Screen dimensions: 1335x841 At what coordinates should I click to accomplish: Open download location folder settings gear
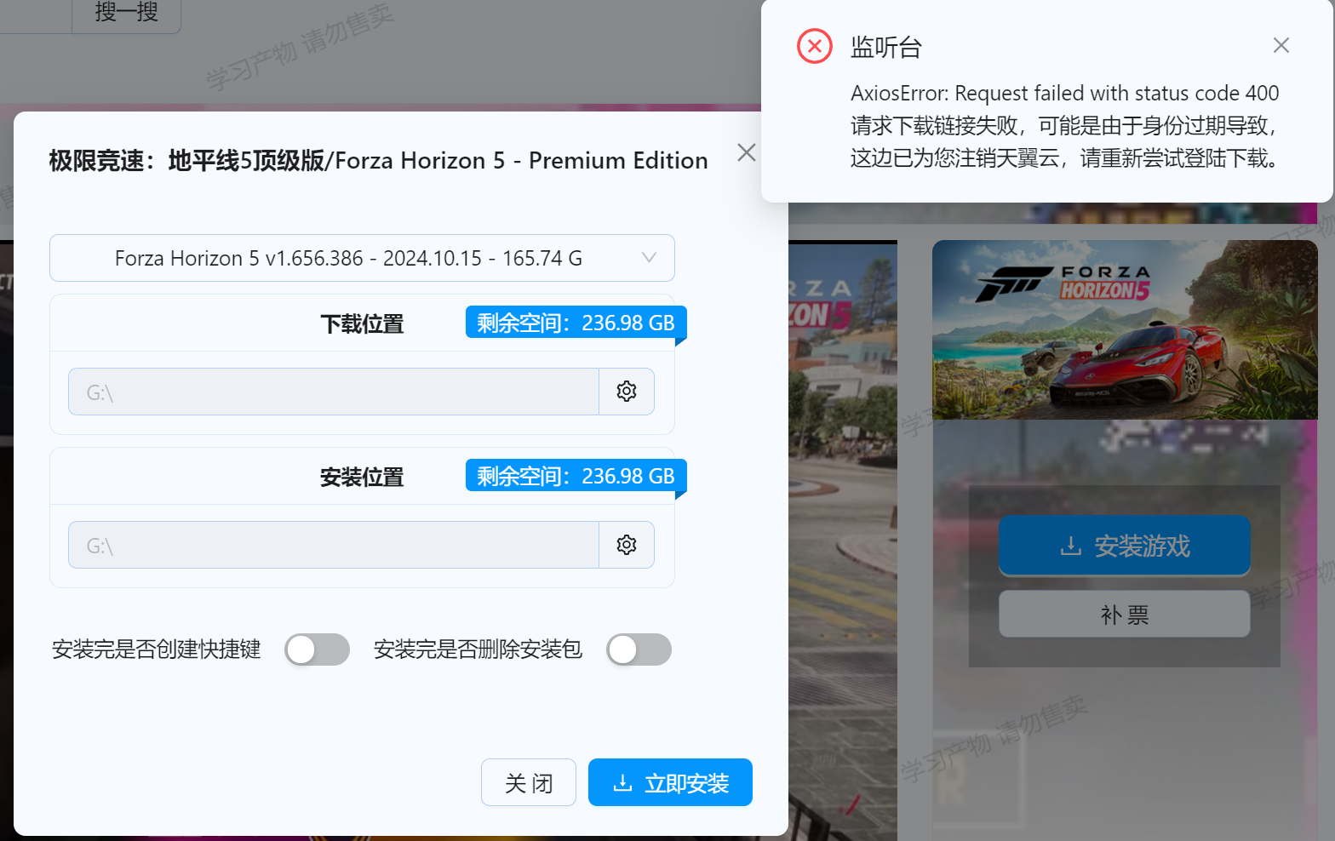pos(627,392)
